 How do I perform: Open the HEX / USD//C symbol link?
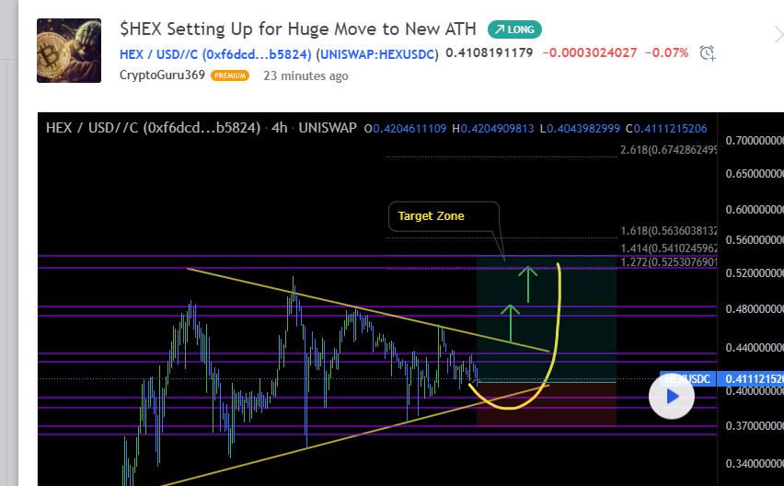click(x=215, y=54)
